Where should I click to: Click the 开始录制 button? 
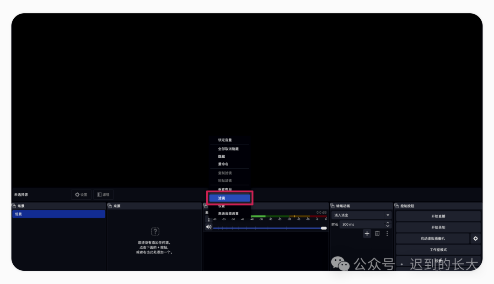tap(438, 227)
